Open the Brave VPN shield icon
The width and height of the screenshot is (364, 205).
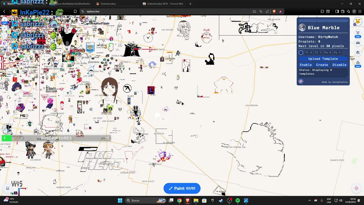[354, 11]
